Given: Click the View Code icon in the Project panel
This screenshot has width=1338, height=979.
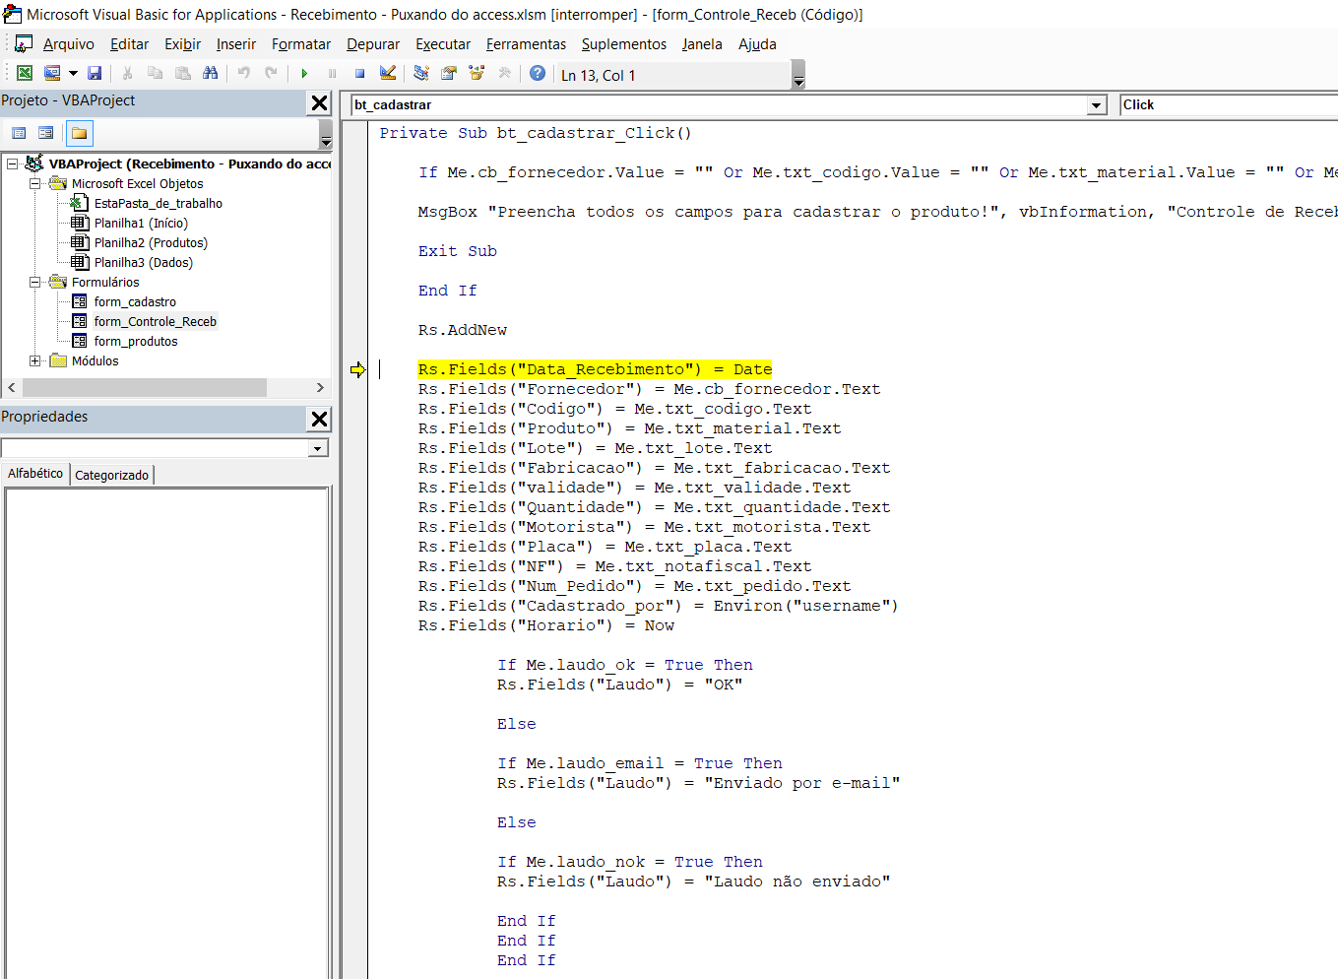Looking at the screenshot, I should [19, 133].
